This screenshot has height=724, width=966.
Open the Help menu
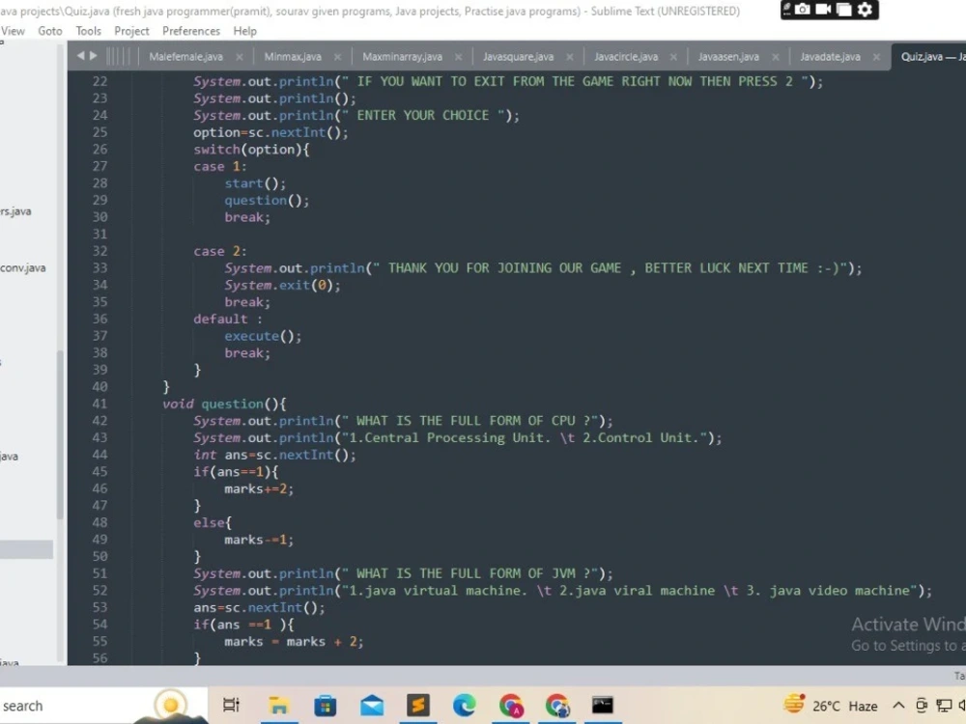coord(244,31)
